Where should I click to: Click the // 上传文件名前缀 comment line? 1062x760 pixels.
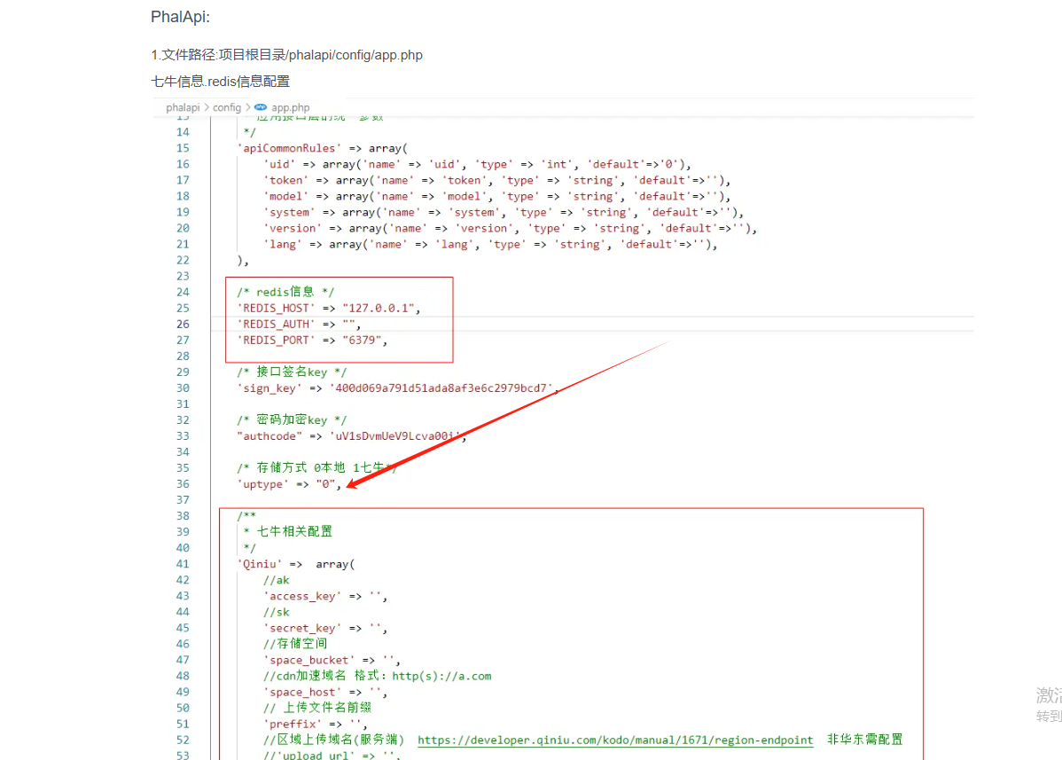point(317,708)
